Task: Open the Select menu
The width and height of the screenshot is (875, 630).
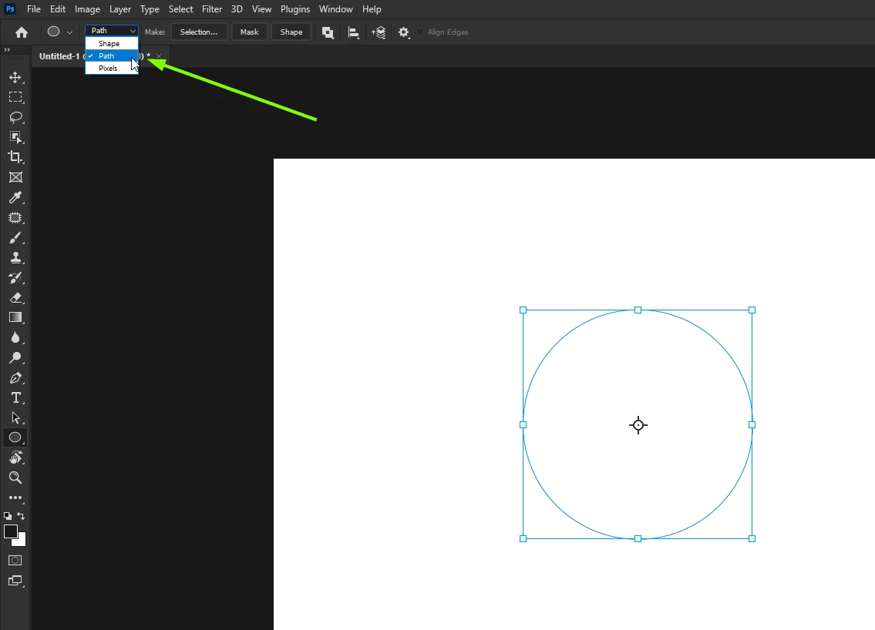Action: [x=181, y=9]
